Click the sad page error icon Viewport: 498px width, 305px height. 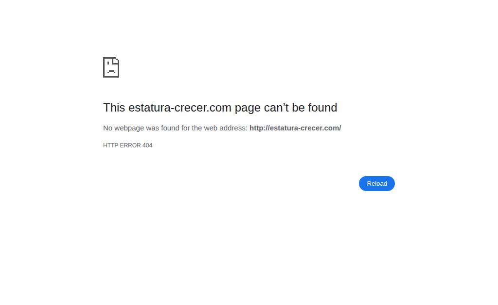click(111, 67)
